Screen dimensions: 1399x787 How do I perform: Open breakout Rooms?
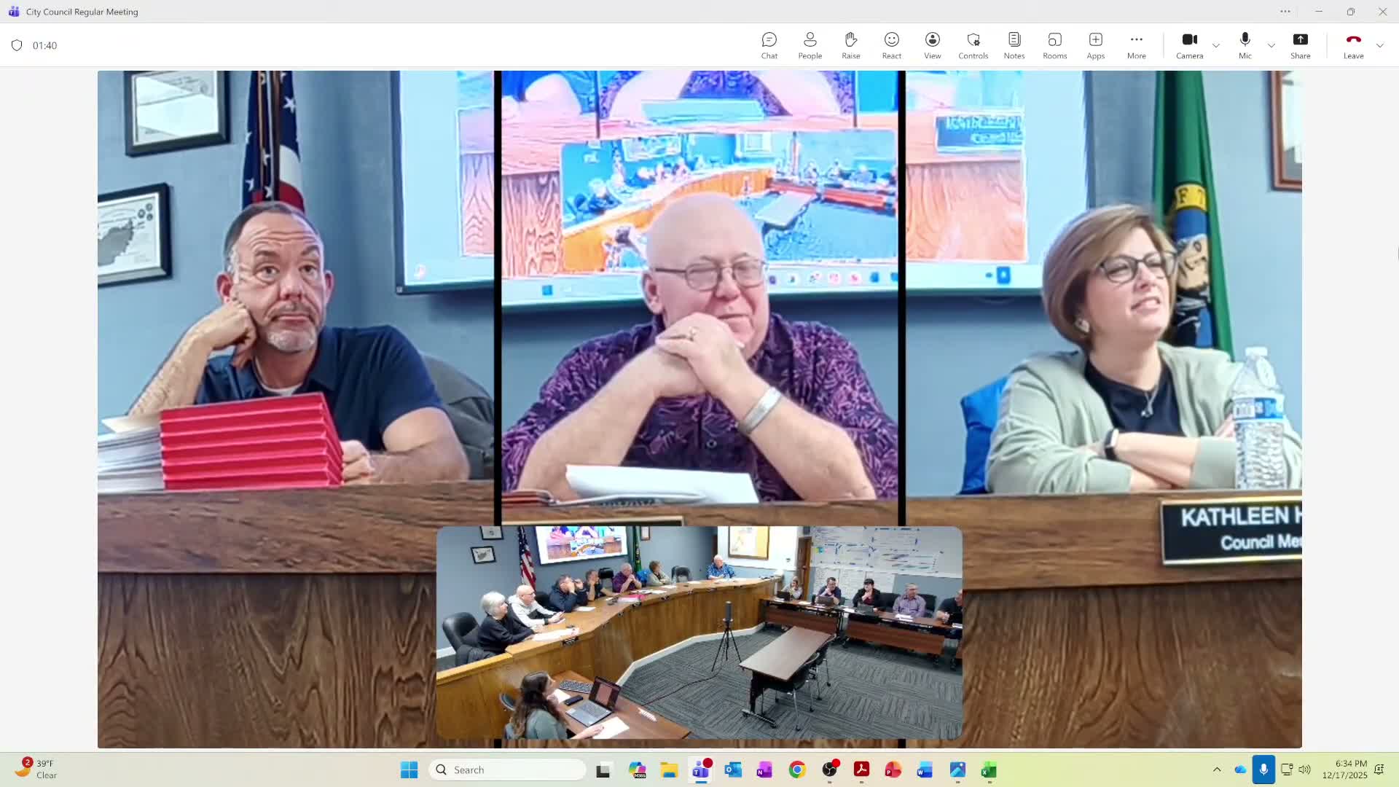coord(1054,45)
